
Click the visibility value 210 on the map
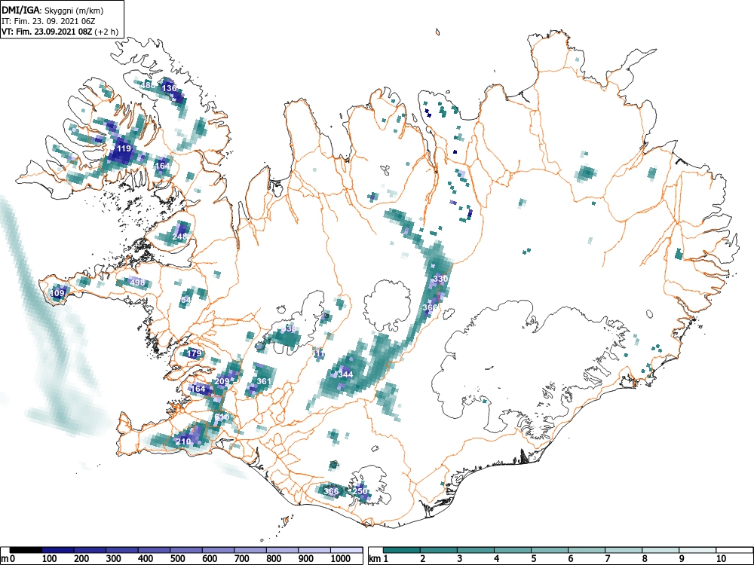tap(183, 441)
